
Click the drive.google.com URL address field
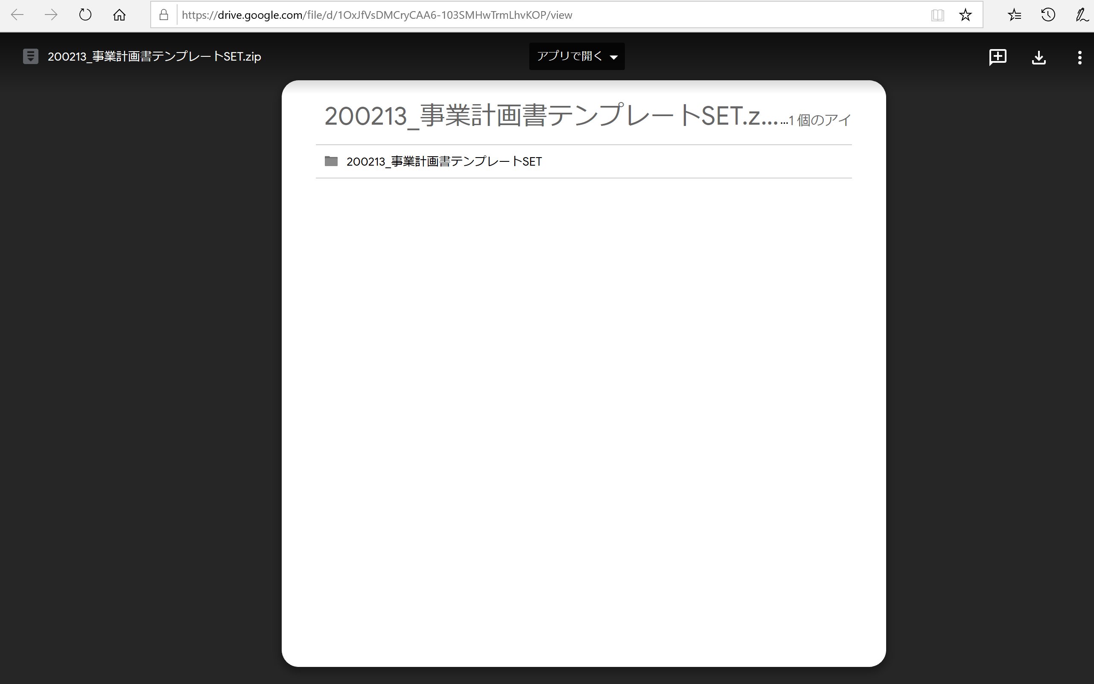(x=376, y=15)
